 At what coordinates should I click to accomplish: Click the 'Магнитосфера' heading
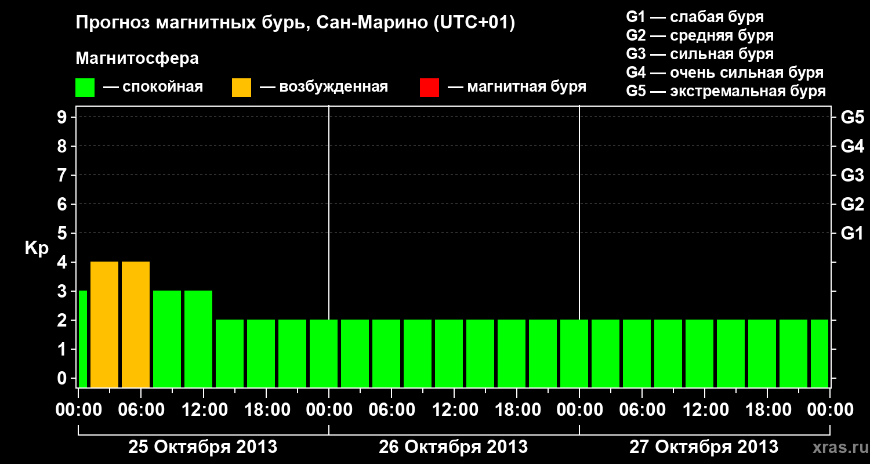tap(137, 59)
